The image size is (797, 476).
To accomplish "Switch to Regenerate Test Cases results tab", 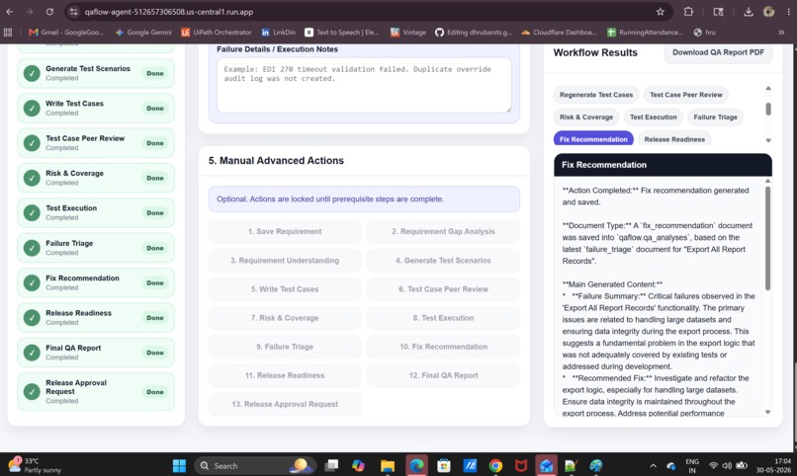I will click(596, 95).
